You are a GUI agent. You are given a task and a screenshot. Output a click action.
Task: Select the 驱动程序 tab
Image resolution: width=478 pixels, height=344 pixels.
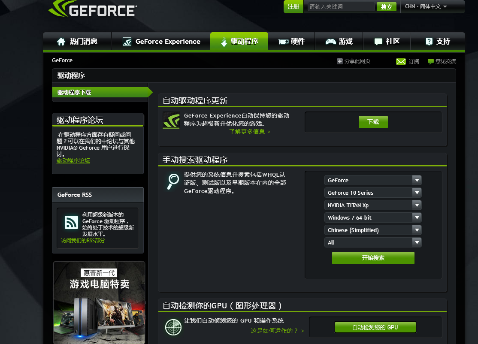tap(239, 42)
